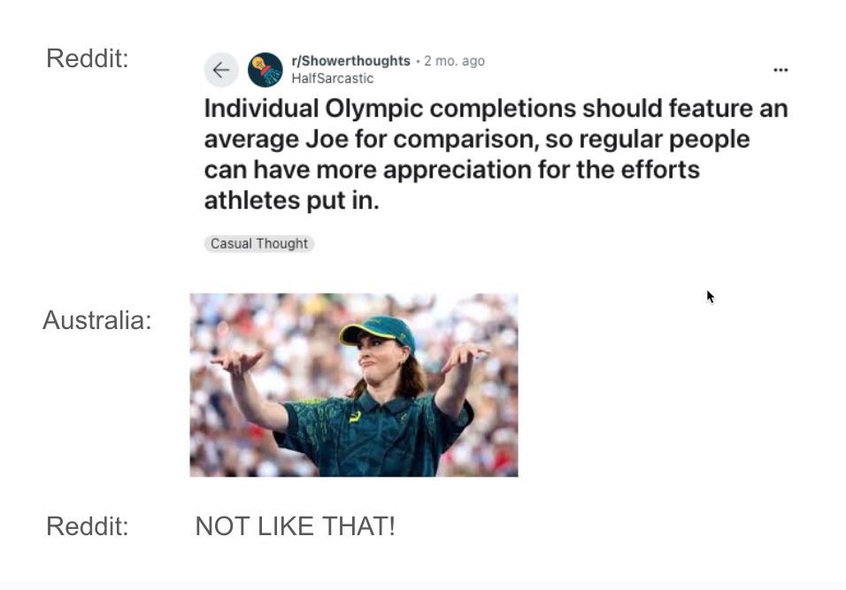
Task: Click the back arrow button
Action: point(221,70)
